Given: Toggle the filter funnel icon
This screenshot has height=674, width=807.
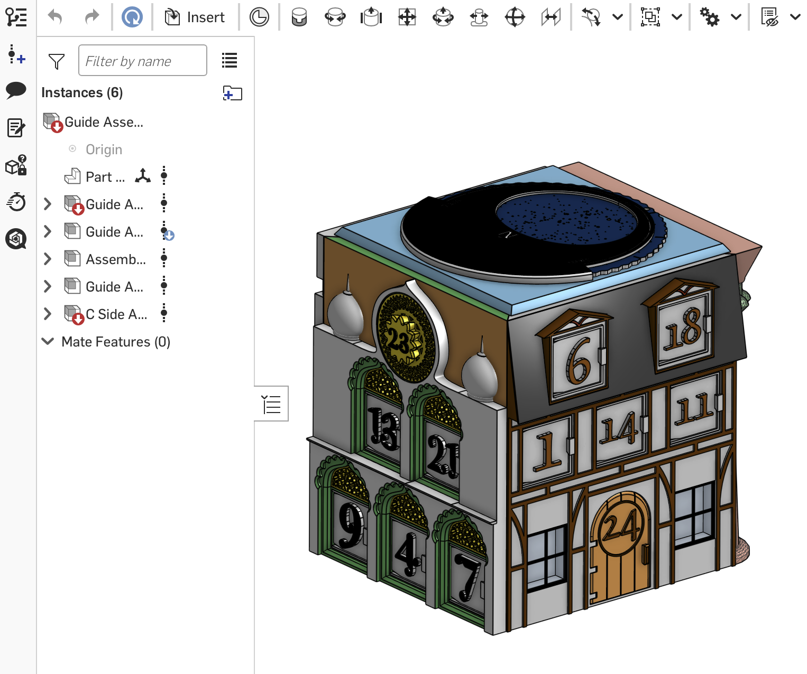Looking at the screenshot, I should [x=57, y=61].
